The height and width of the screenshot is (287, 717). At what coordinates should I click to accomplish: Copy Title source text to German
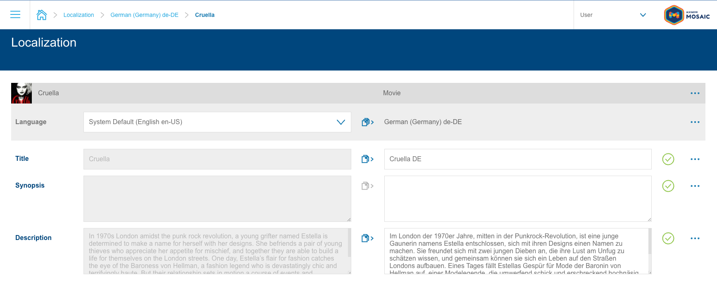click(367, 159)
